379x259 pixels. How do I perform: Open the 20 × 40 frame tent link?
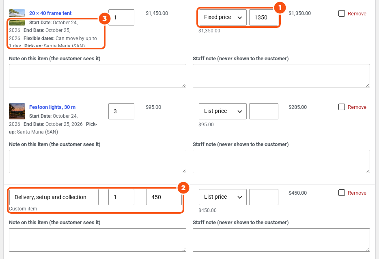(50, 13)
